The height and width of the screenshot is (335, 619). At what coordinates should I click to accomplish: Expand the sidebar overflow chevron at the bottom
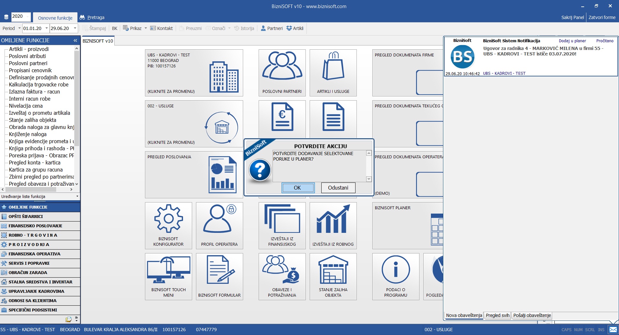click(77, 319)
